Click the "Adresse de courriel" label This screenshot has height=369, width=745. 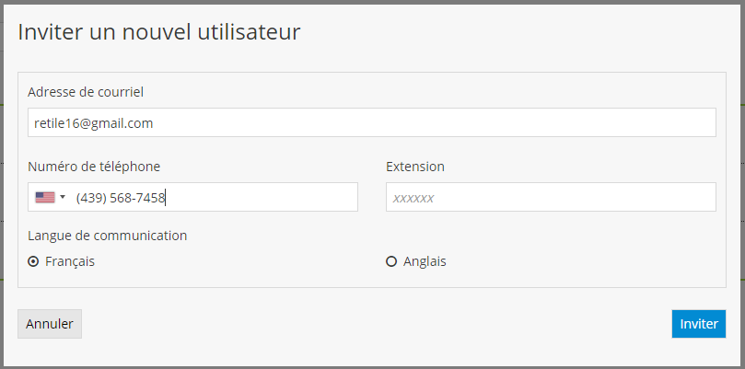click(86, 92)
